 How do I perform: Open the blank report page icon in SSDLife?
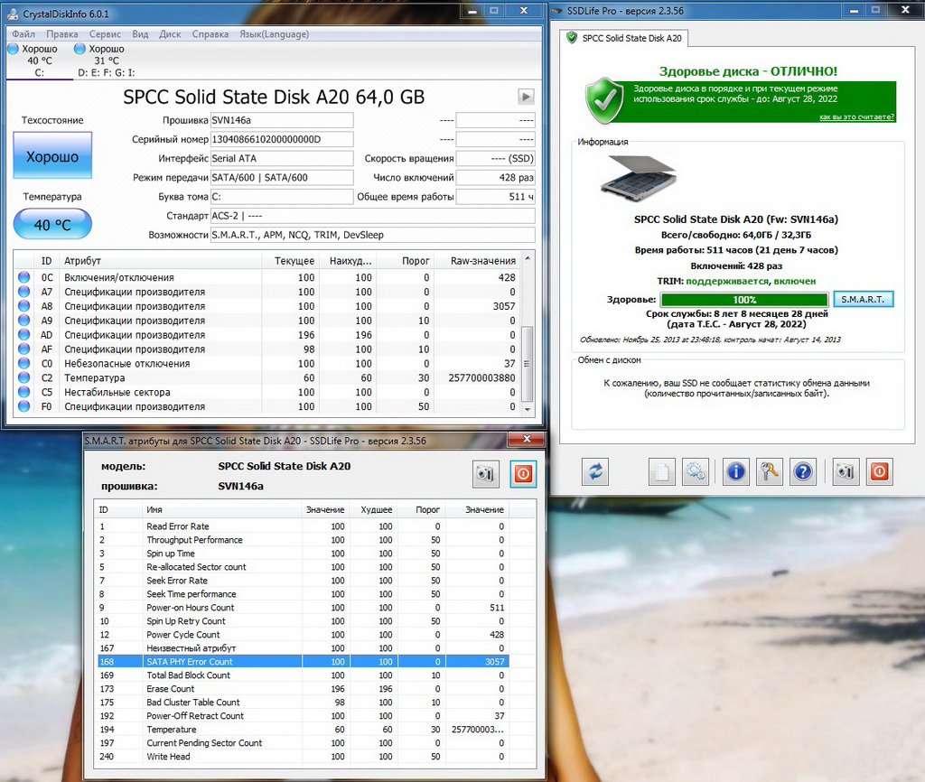coord(662,471)
